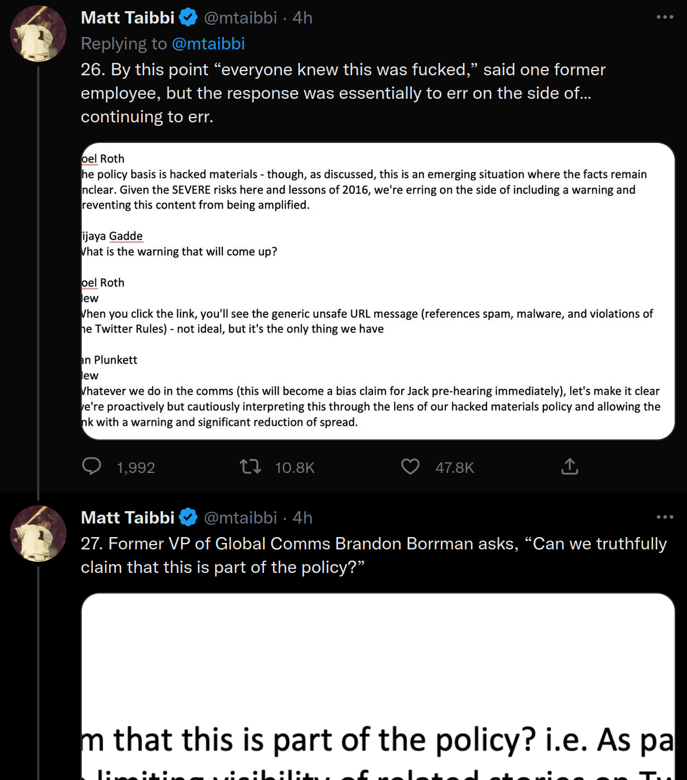Screen dimensions: 687x780
Task: Follow the @mtaibbi link in 'Replying to'
Action: (x=208, y=44)
